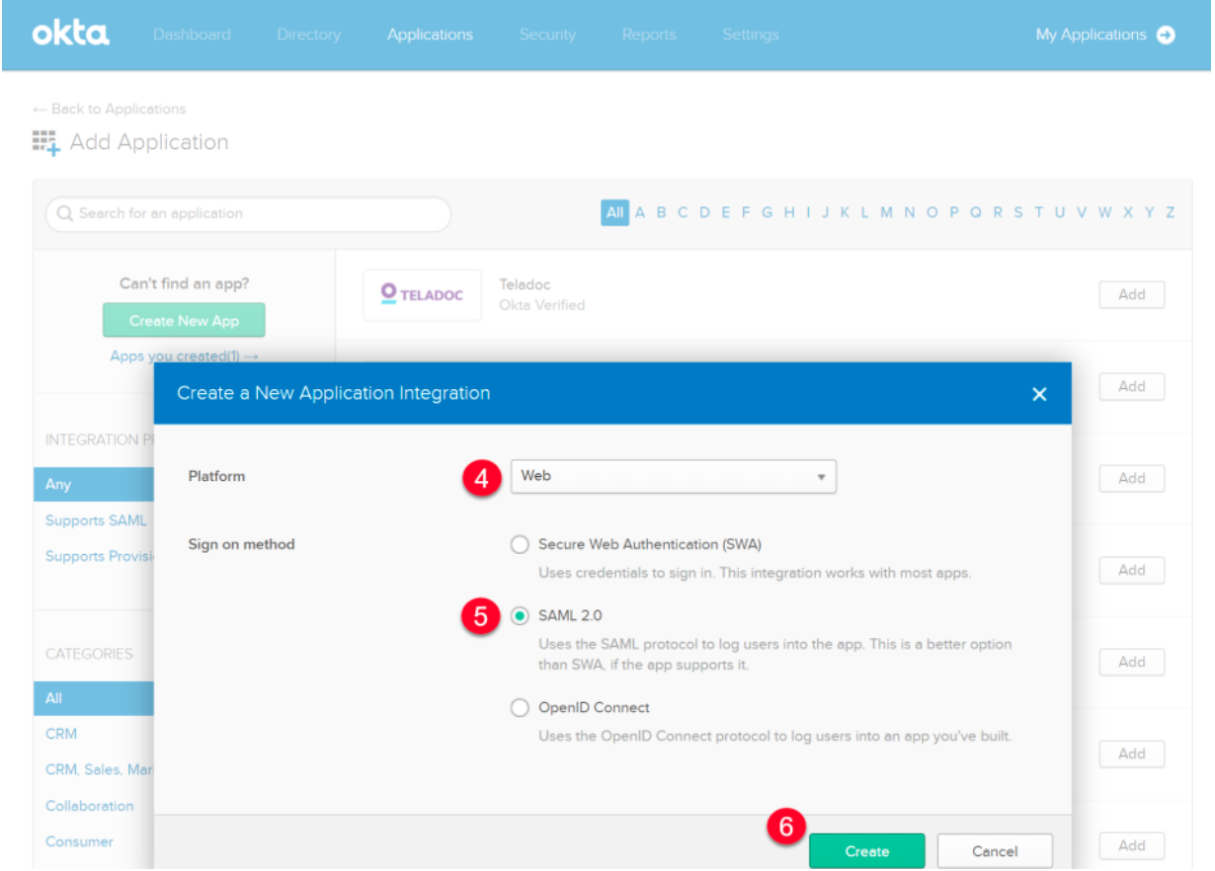
Task: Select the All letter filter tab
Action: coord(614,212)
